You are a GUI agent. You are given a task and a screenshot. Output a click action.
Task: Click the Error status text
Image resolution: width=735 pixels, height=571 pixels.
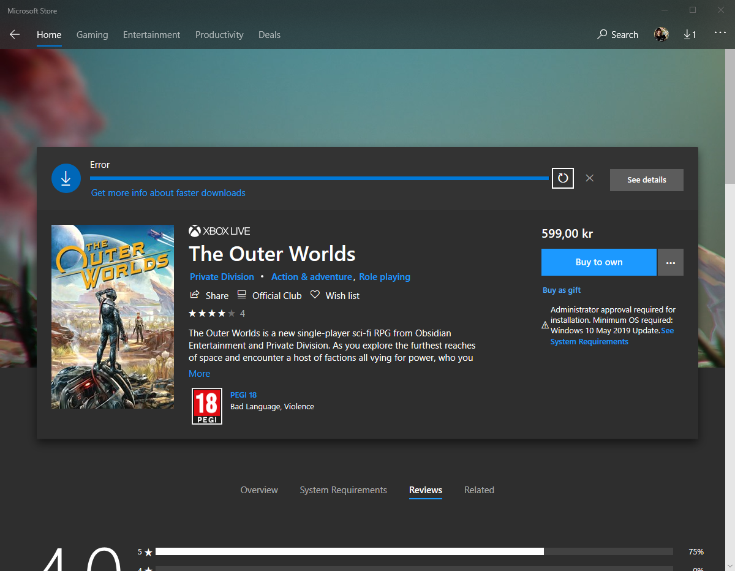click(x=100, y=165)
